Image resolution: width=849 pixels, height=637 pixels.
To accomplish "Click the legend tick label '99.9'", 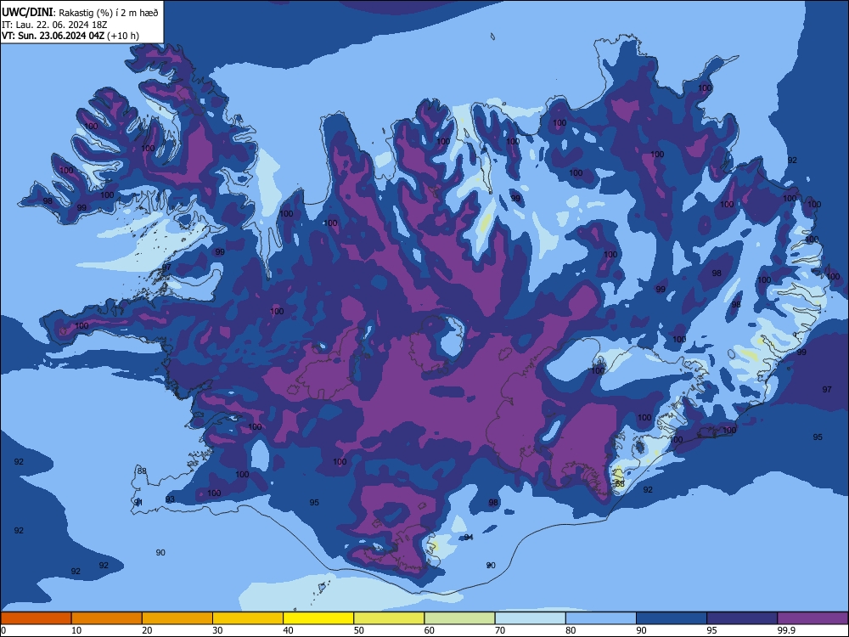I will [x=786, y=630].
